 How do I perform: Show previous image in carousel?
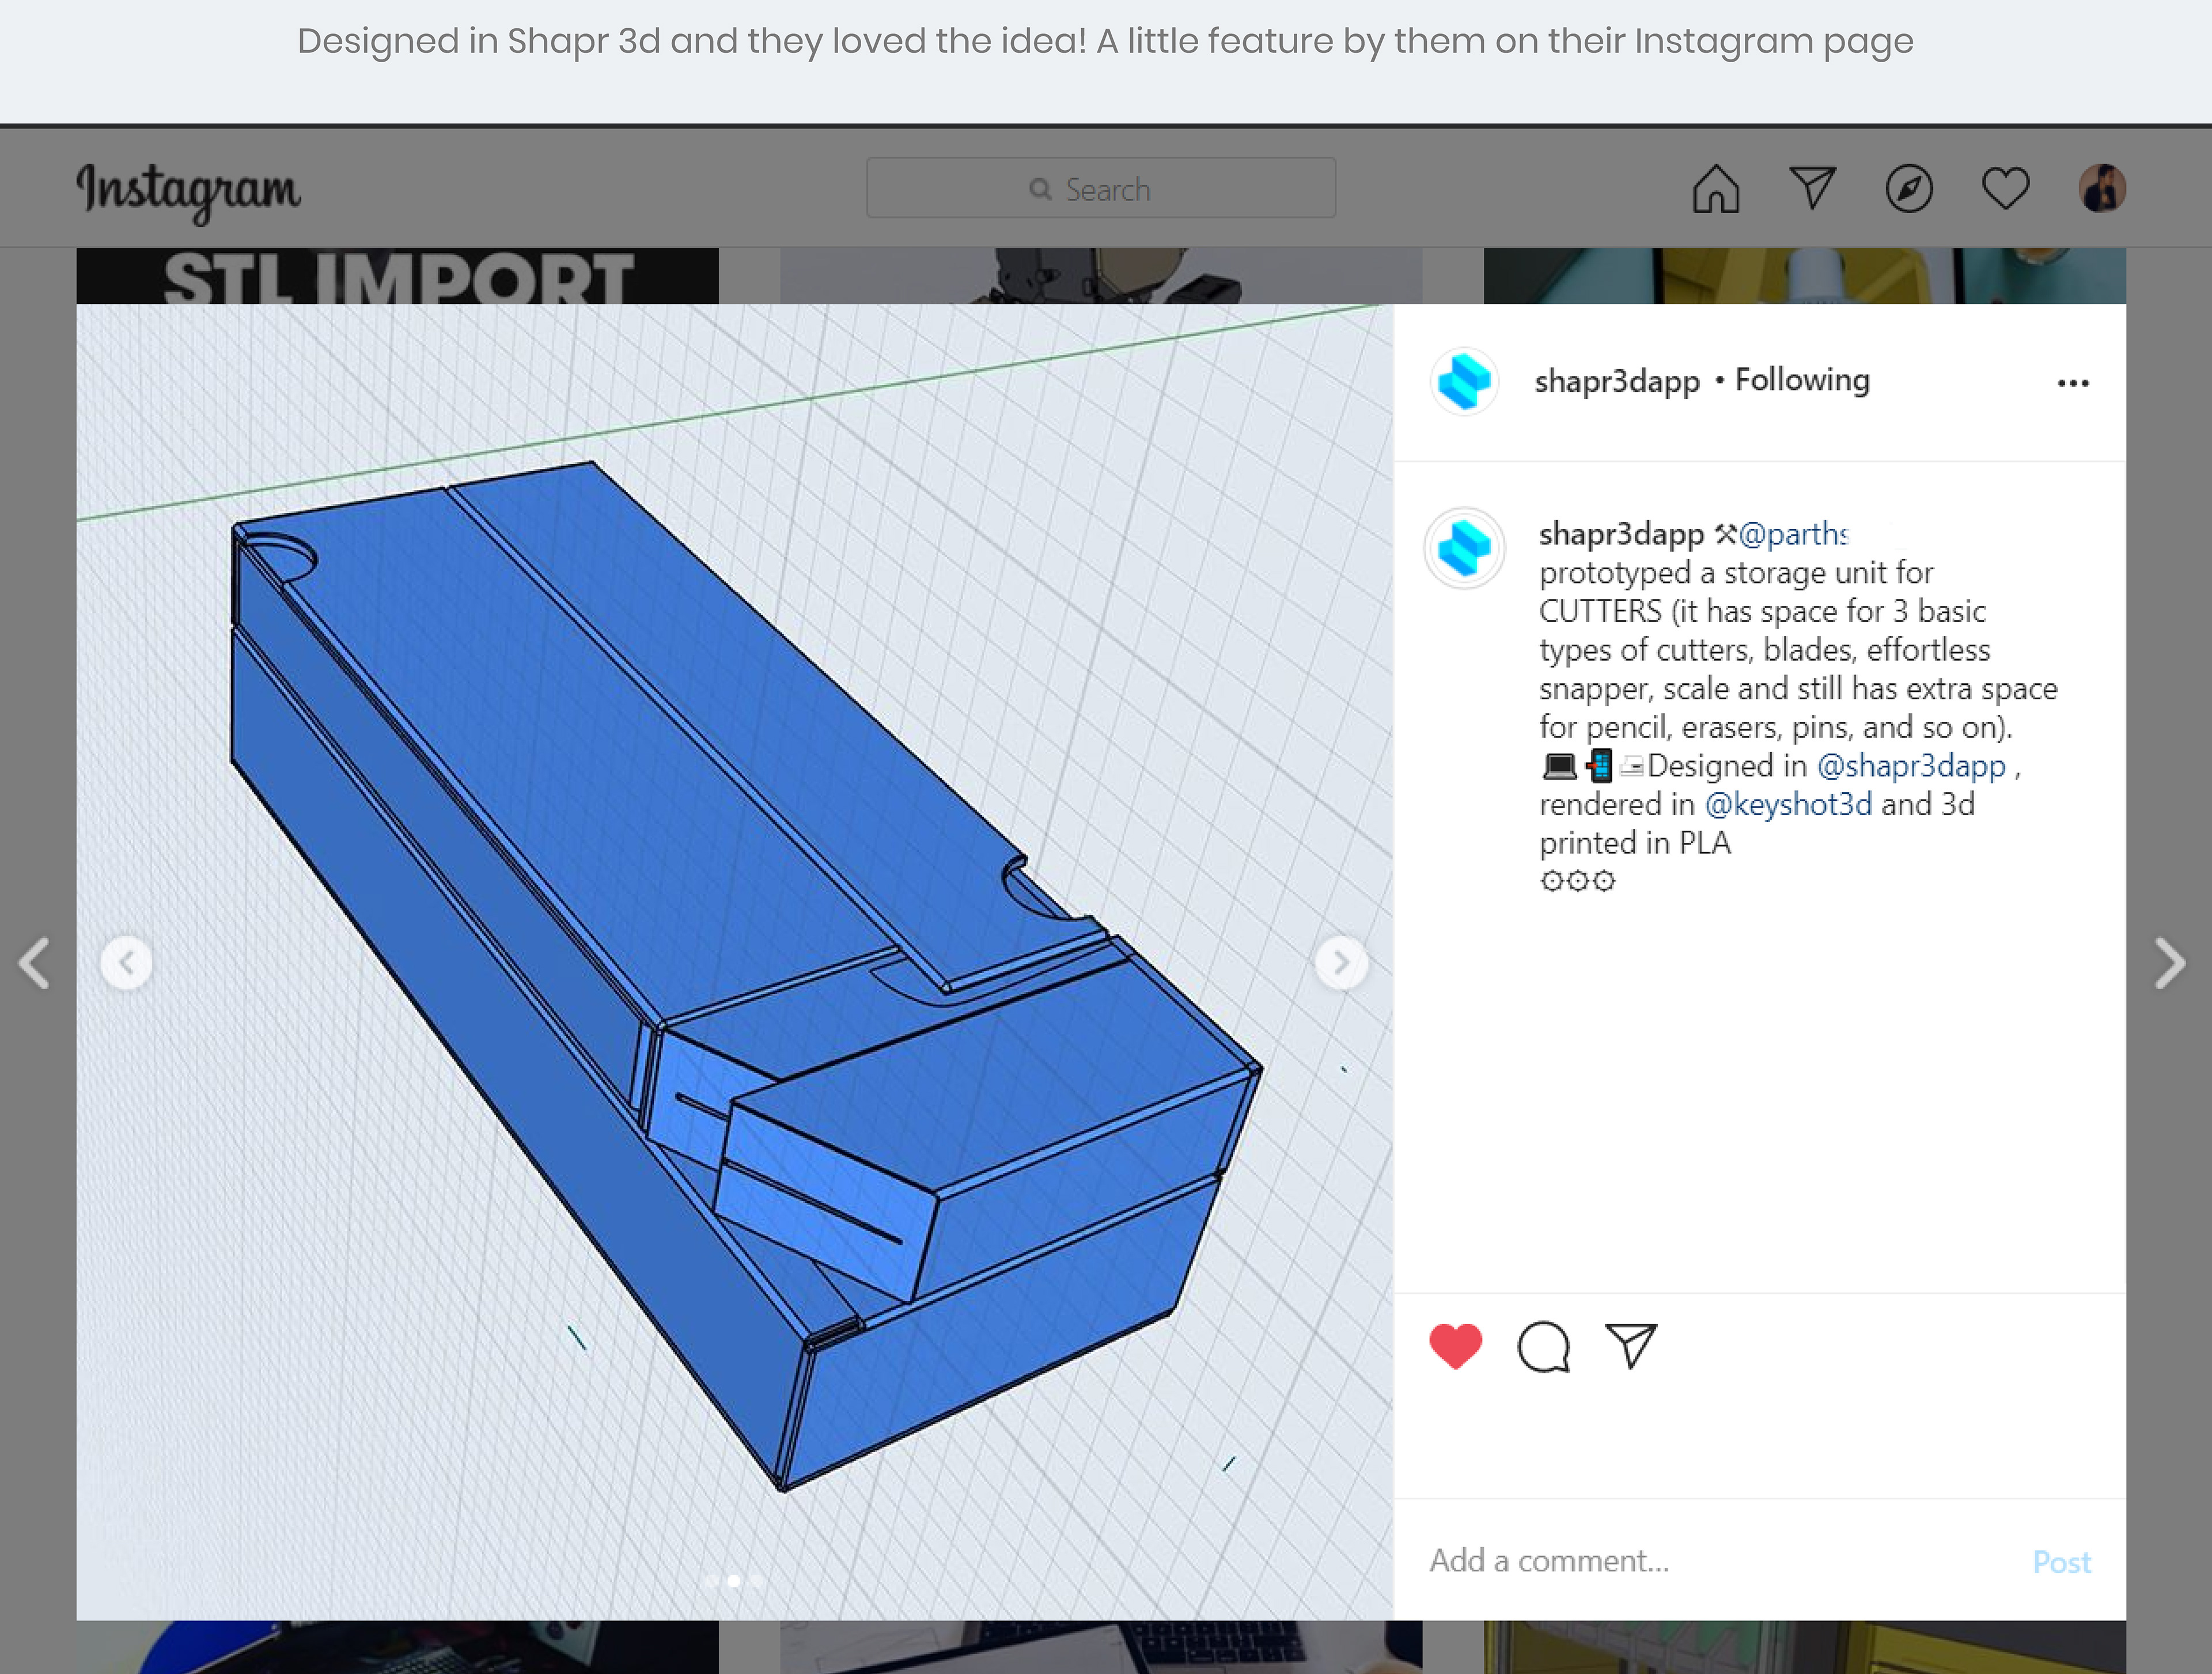127,963
